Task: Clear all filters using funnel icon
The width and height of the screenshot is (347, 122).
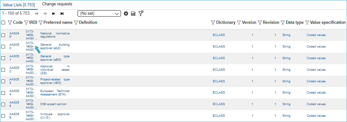Action: pyautogui.click(x=141, y=13)
